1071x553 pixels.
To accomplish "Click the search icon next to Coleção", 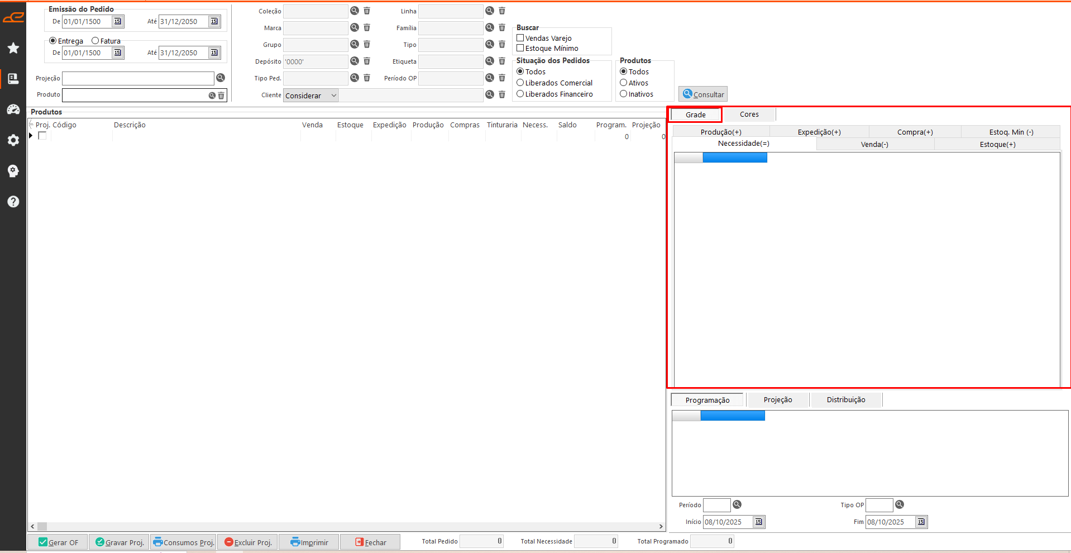I will 355,11.
